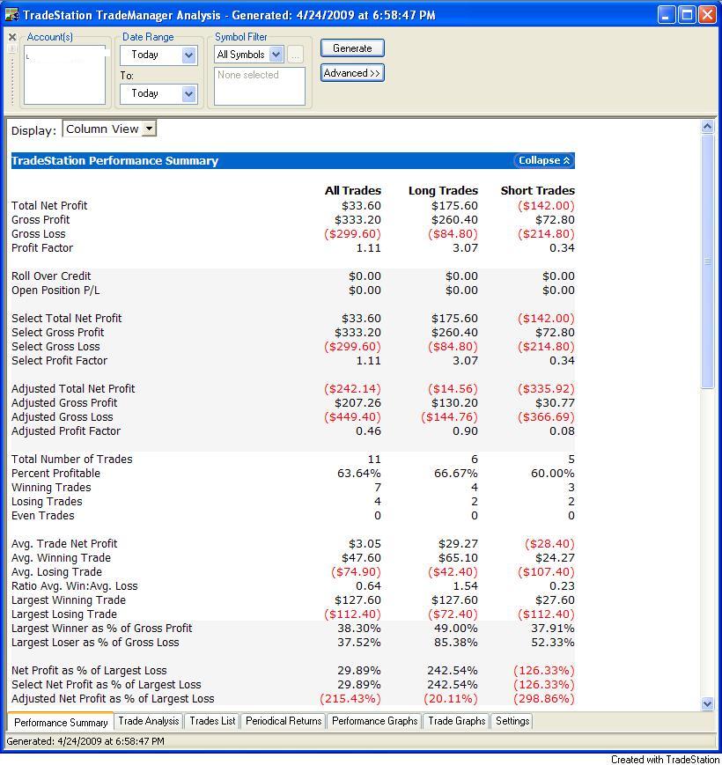Click Largest Winner as % of Gross Profit
Image resolution: width=722 pixels, height=765 pixels.
(102, 629)
